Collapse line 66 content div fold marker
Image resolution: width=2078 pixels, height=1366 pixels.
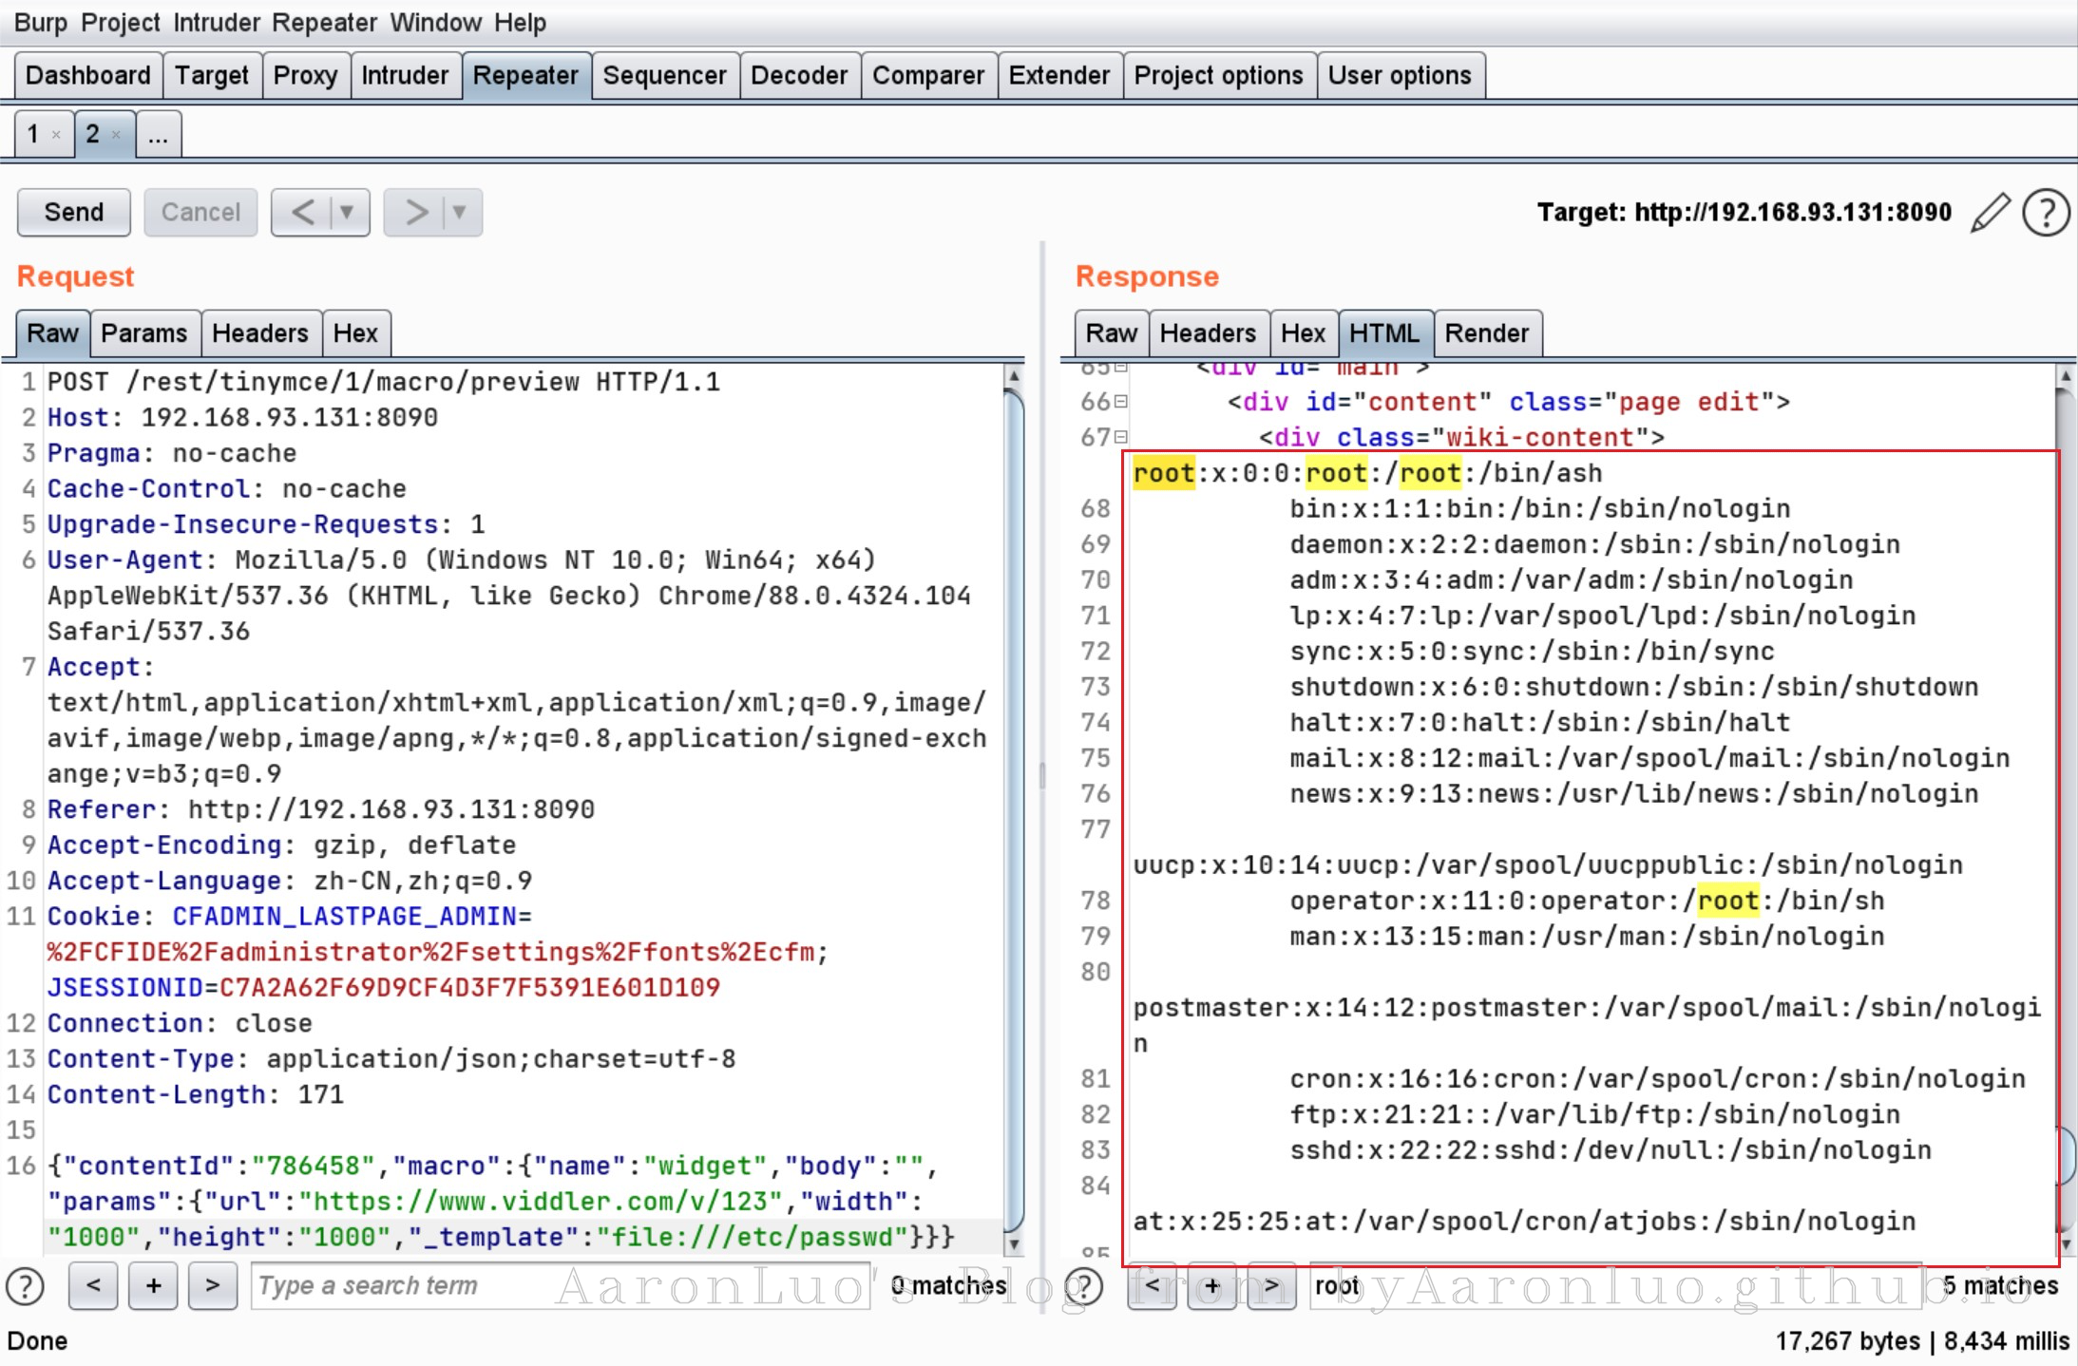(1121, 402)
